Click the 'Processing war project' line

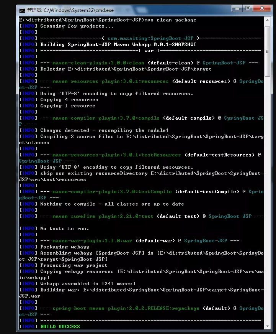(x=74, y=265)
